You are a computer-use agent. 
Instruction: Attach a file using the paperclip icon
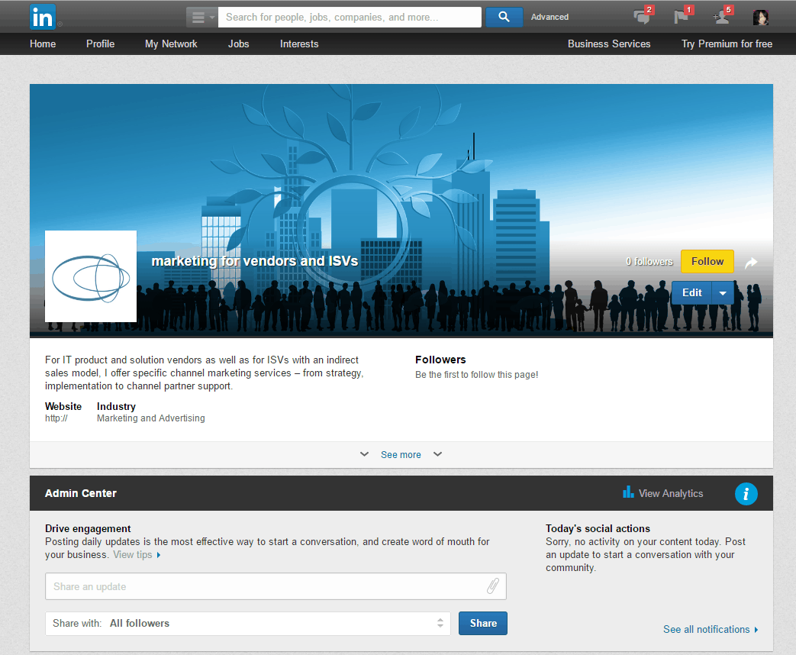point(494,586)
